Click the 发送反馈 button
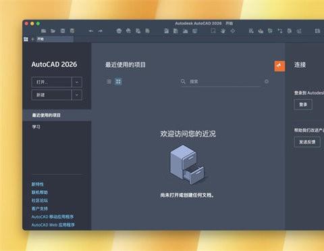The height and width of the screenshot is (251, 324). click(x=307, y=142)
